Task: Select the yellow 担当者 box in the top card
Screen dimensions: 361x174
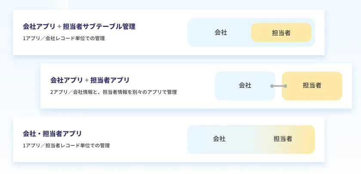Action: (281, 33)
